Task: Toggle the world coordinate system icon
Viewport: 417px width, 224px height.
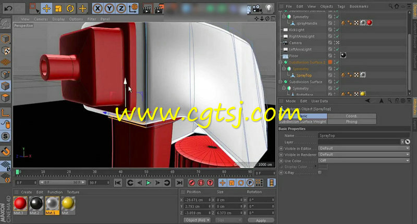Action: pyautogui.click(x=133, y=8)
